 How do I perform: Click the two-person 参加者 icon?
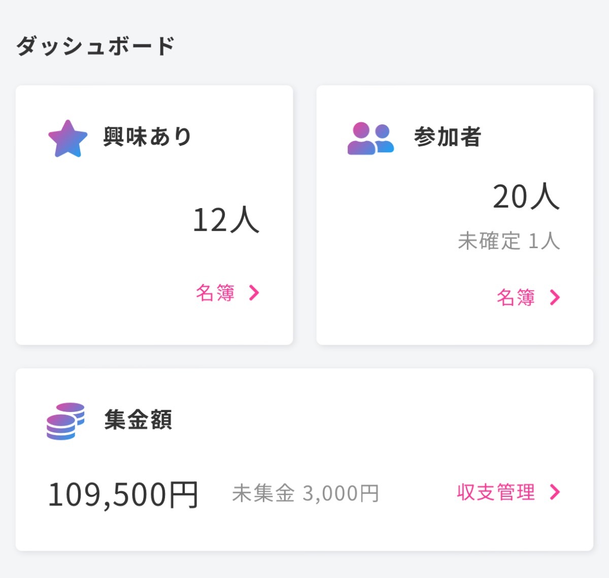(370, 139)
